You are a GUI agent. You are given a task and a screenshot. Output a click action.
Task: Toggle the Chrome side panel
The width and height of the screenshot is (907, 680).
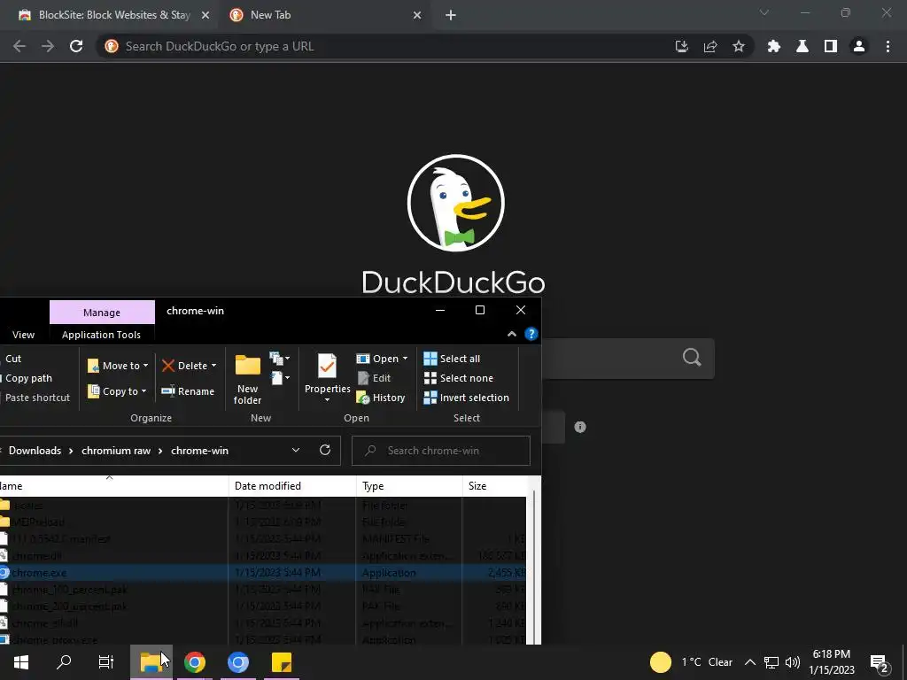click(831, 46)
